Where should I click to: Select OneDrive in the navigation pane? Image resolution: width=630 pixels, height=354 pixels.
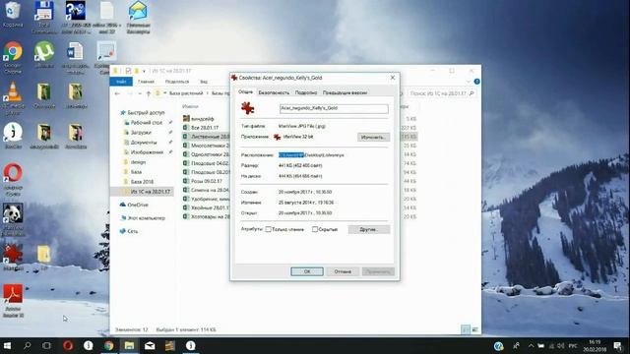(138, 205)
